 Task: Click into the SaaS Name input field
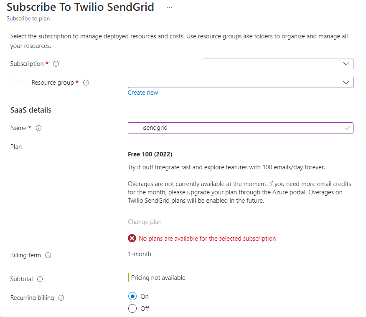(x=240, y=128)
